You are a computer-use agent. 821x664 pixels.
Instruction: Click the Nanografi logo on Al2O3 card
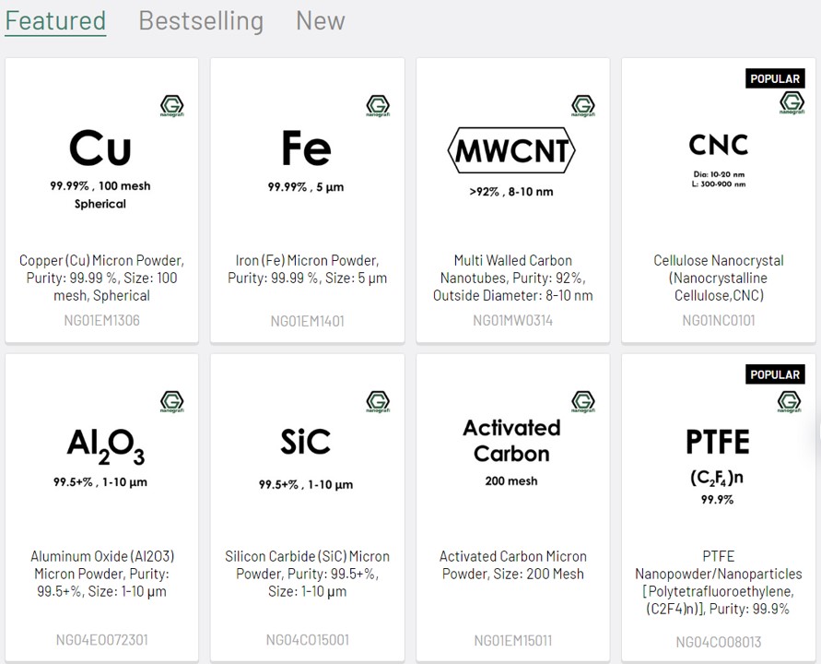[172, 401]
